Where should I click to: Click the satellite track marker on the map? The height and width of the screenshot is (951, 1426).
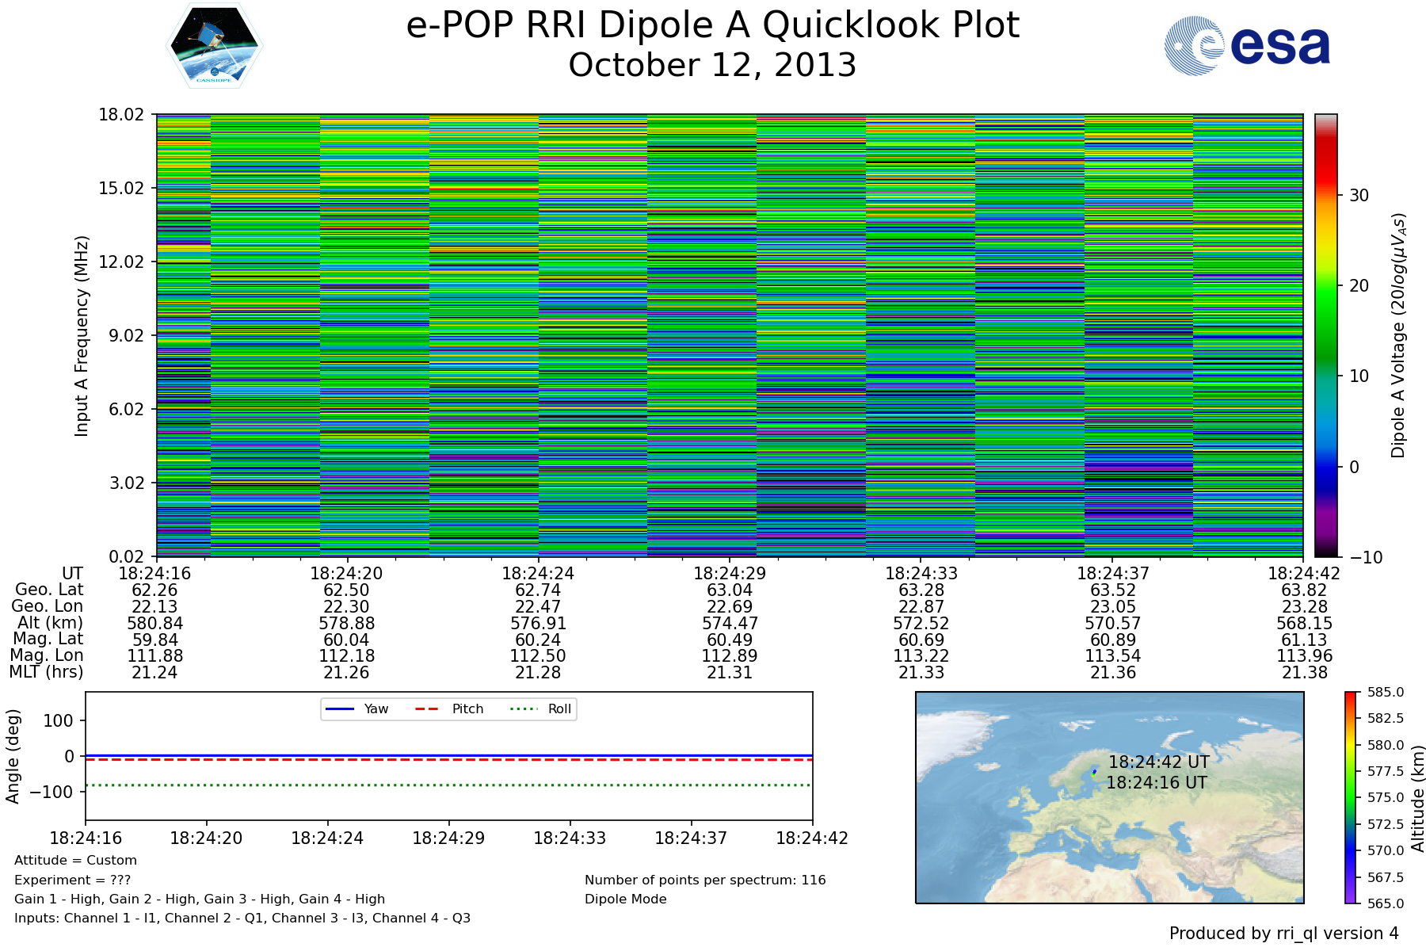point(1094,773)
